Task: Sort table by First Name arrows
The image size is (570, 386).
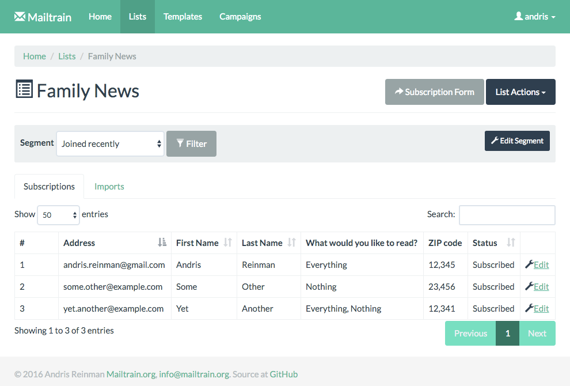Action: [228, 243]
